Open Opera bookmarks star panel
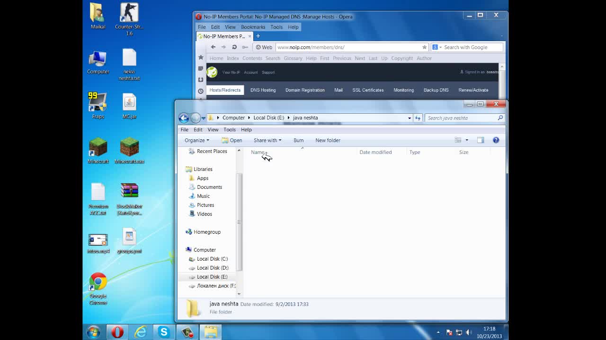Screen dimensions: 606x340 [x=201, y=57]
